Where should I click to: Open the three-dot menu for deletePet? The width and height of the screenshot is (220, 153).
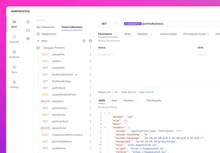[x=90, y=101]
